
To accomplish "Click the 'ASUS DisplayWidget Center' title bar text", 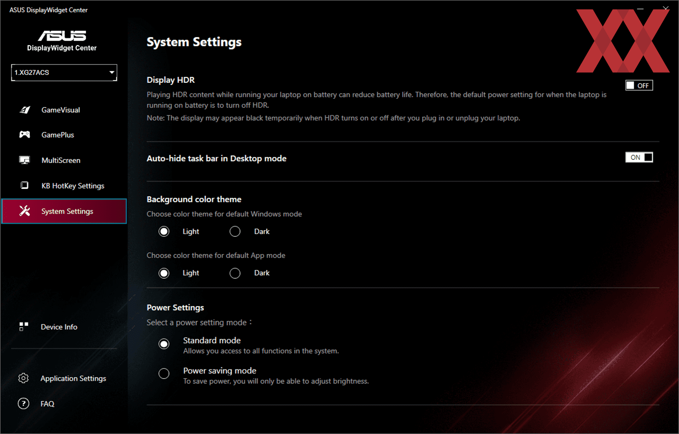I will (48, 10).
